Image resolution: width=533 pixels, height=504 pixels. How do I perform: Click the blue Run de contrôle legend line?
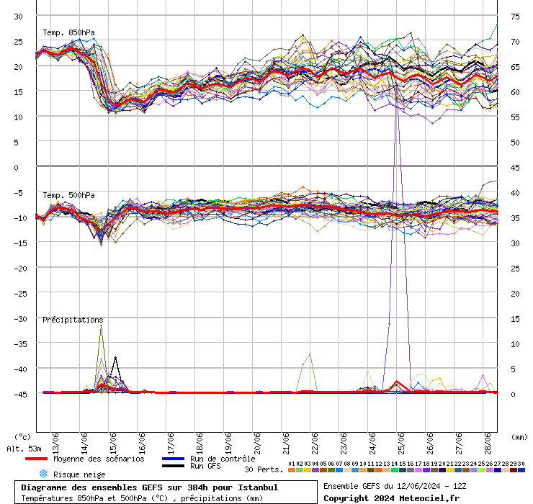pos(173,459)
